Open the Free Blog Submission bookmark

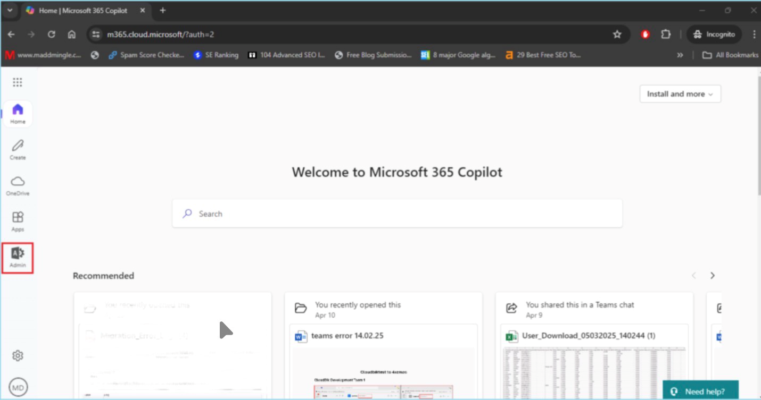pos(373,55)
